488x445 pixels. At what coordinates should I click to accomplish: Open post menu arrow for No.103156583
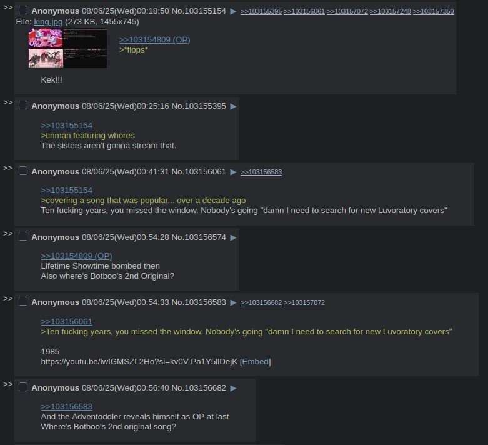[233, 302]
